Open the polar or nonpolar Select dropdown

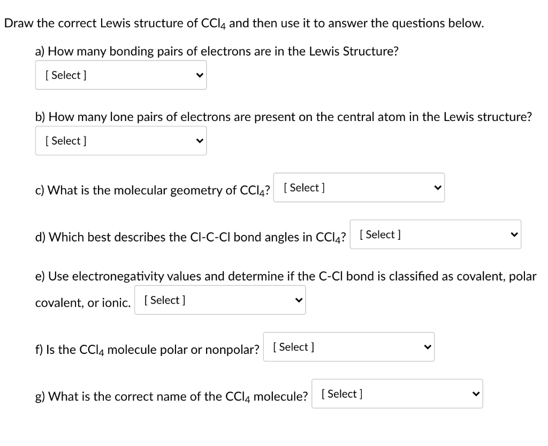pyautogui.click(x=348, y=346)
